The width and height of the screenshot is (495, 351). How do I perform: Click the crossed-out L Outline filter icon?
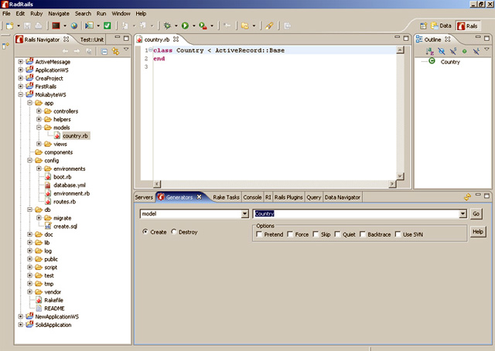476,51
